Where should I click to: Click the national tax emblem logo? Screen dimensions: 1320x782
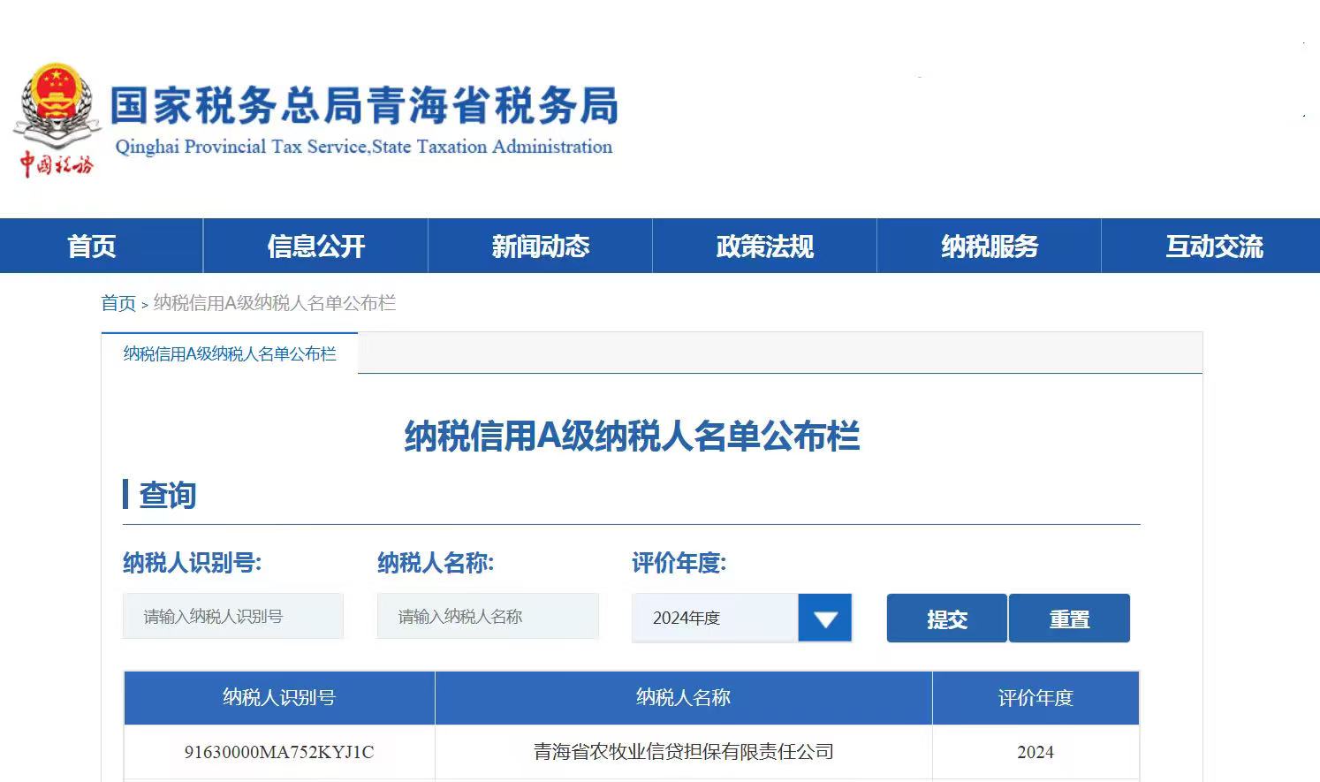(x=57, y=119)
